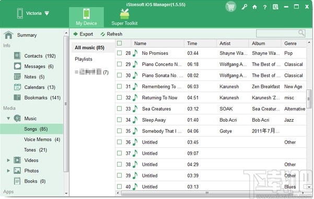Viewport: 314px width, 199px height.
Task: Collapse the Music tree node
Action: click(8, 119)
